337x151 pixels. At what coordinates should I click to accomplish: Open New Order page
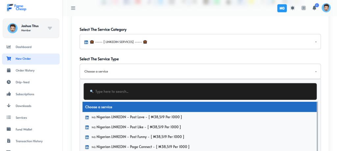(x=31, y=59)
